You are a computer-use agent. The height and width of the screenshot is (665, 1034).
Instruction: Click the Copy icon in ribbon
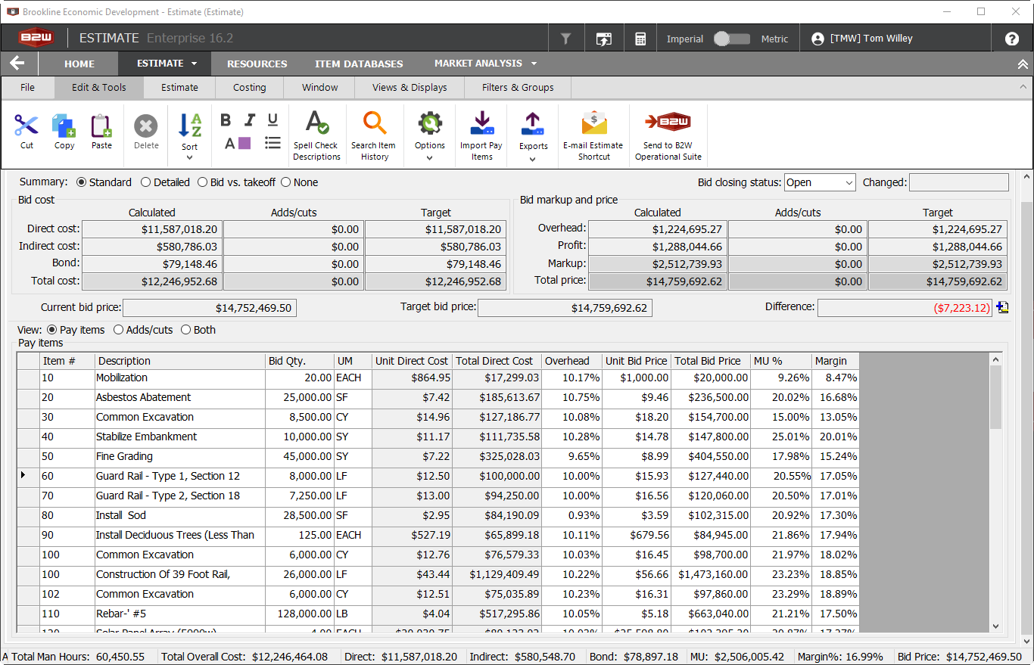64,125
